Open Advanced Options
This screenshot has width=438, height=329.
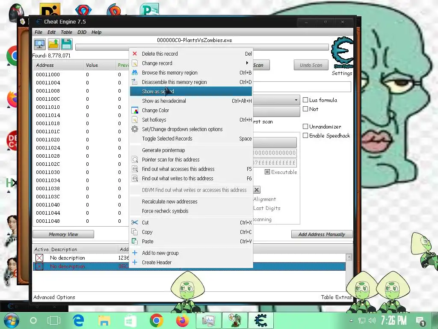[54, 297]
